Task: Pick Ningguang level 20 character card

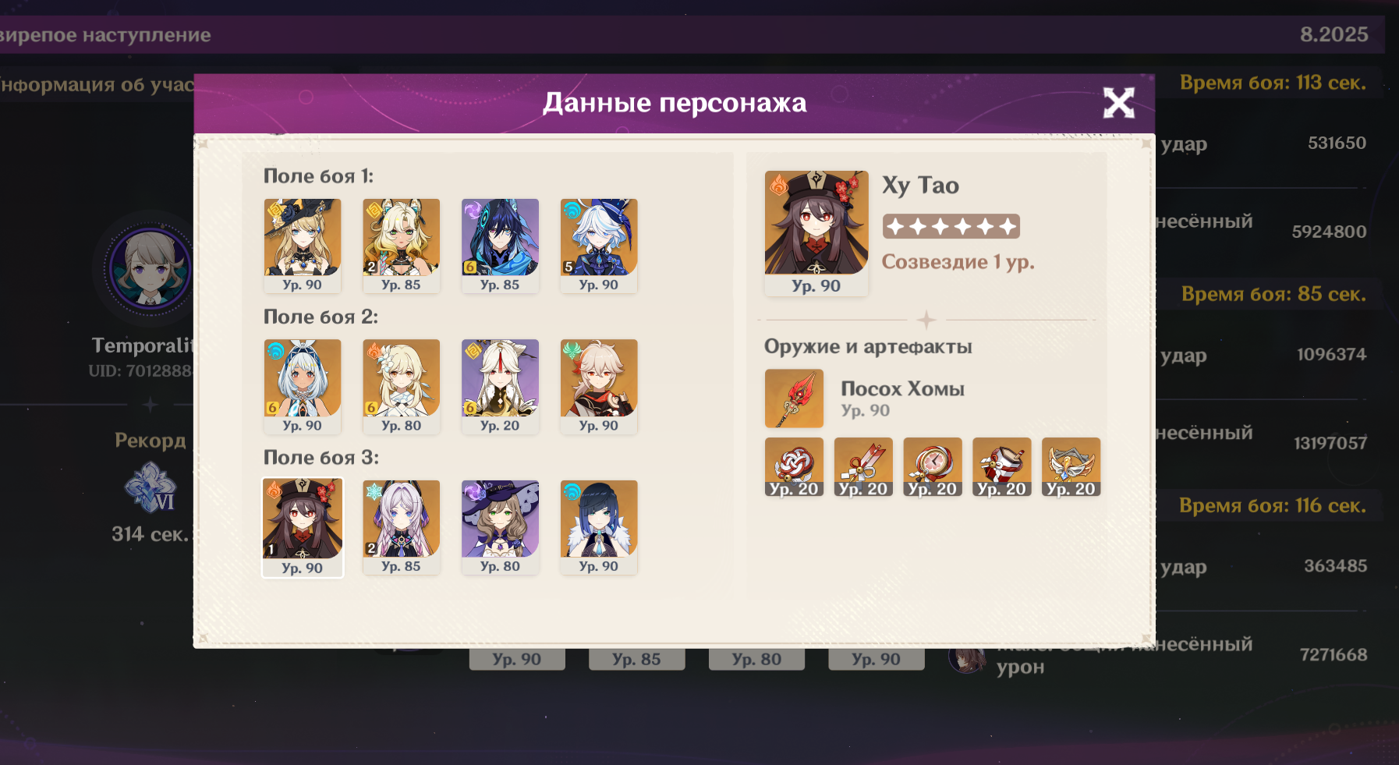Action: 500,386
